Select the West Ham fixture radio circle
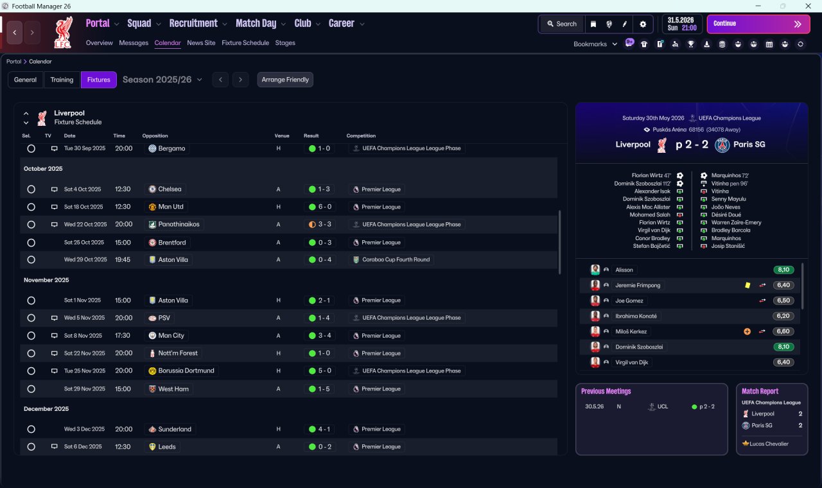Screen dimensions: 822x488 pos(31,389)
